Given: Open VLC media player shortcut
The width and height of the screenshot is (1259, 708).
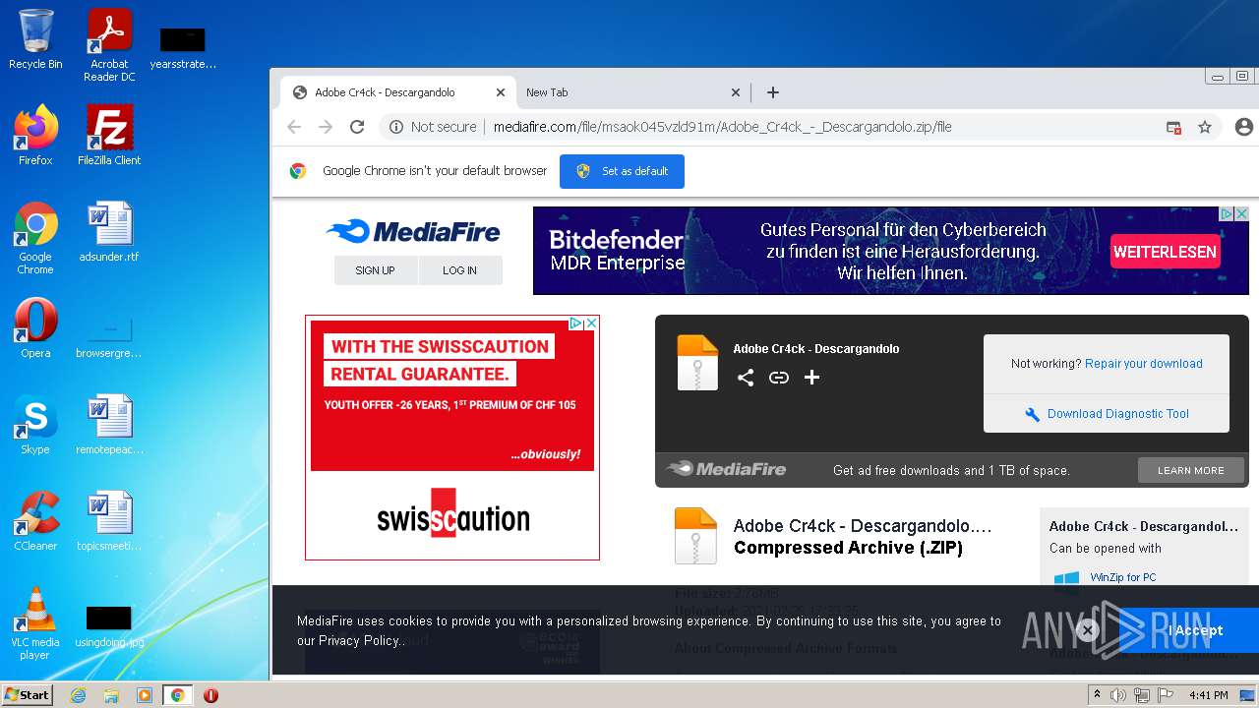Looking at the screenshot, I should tap(35, 623).
